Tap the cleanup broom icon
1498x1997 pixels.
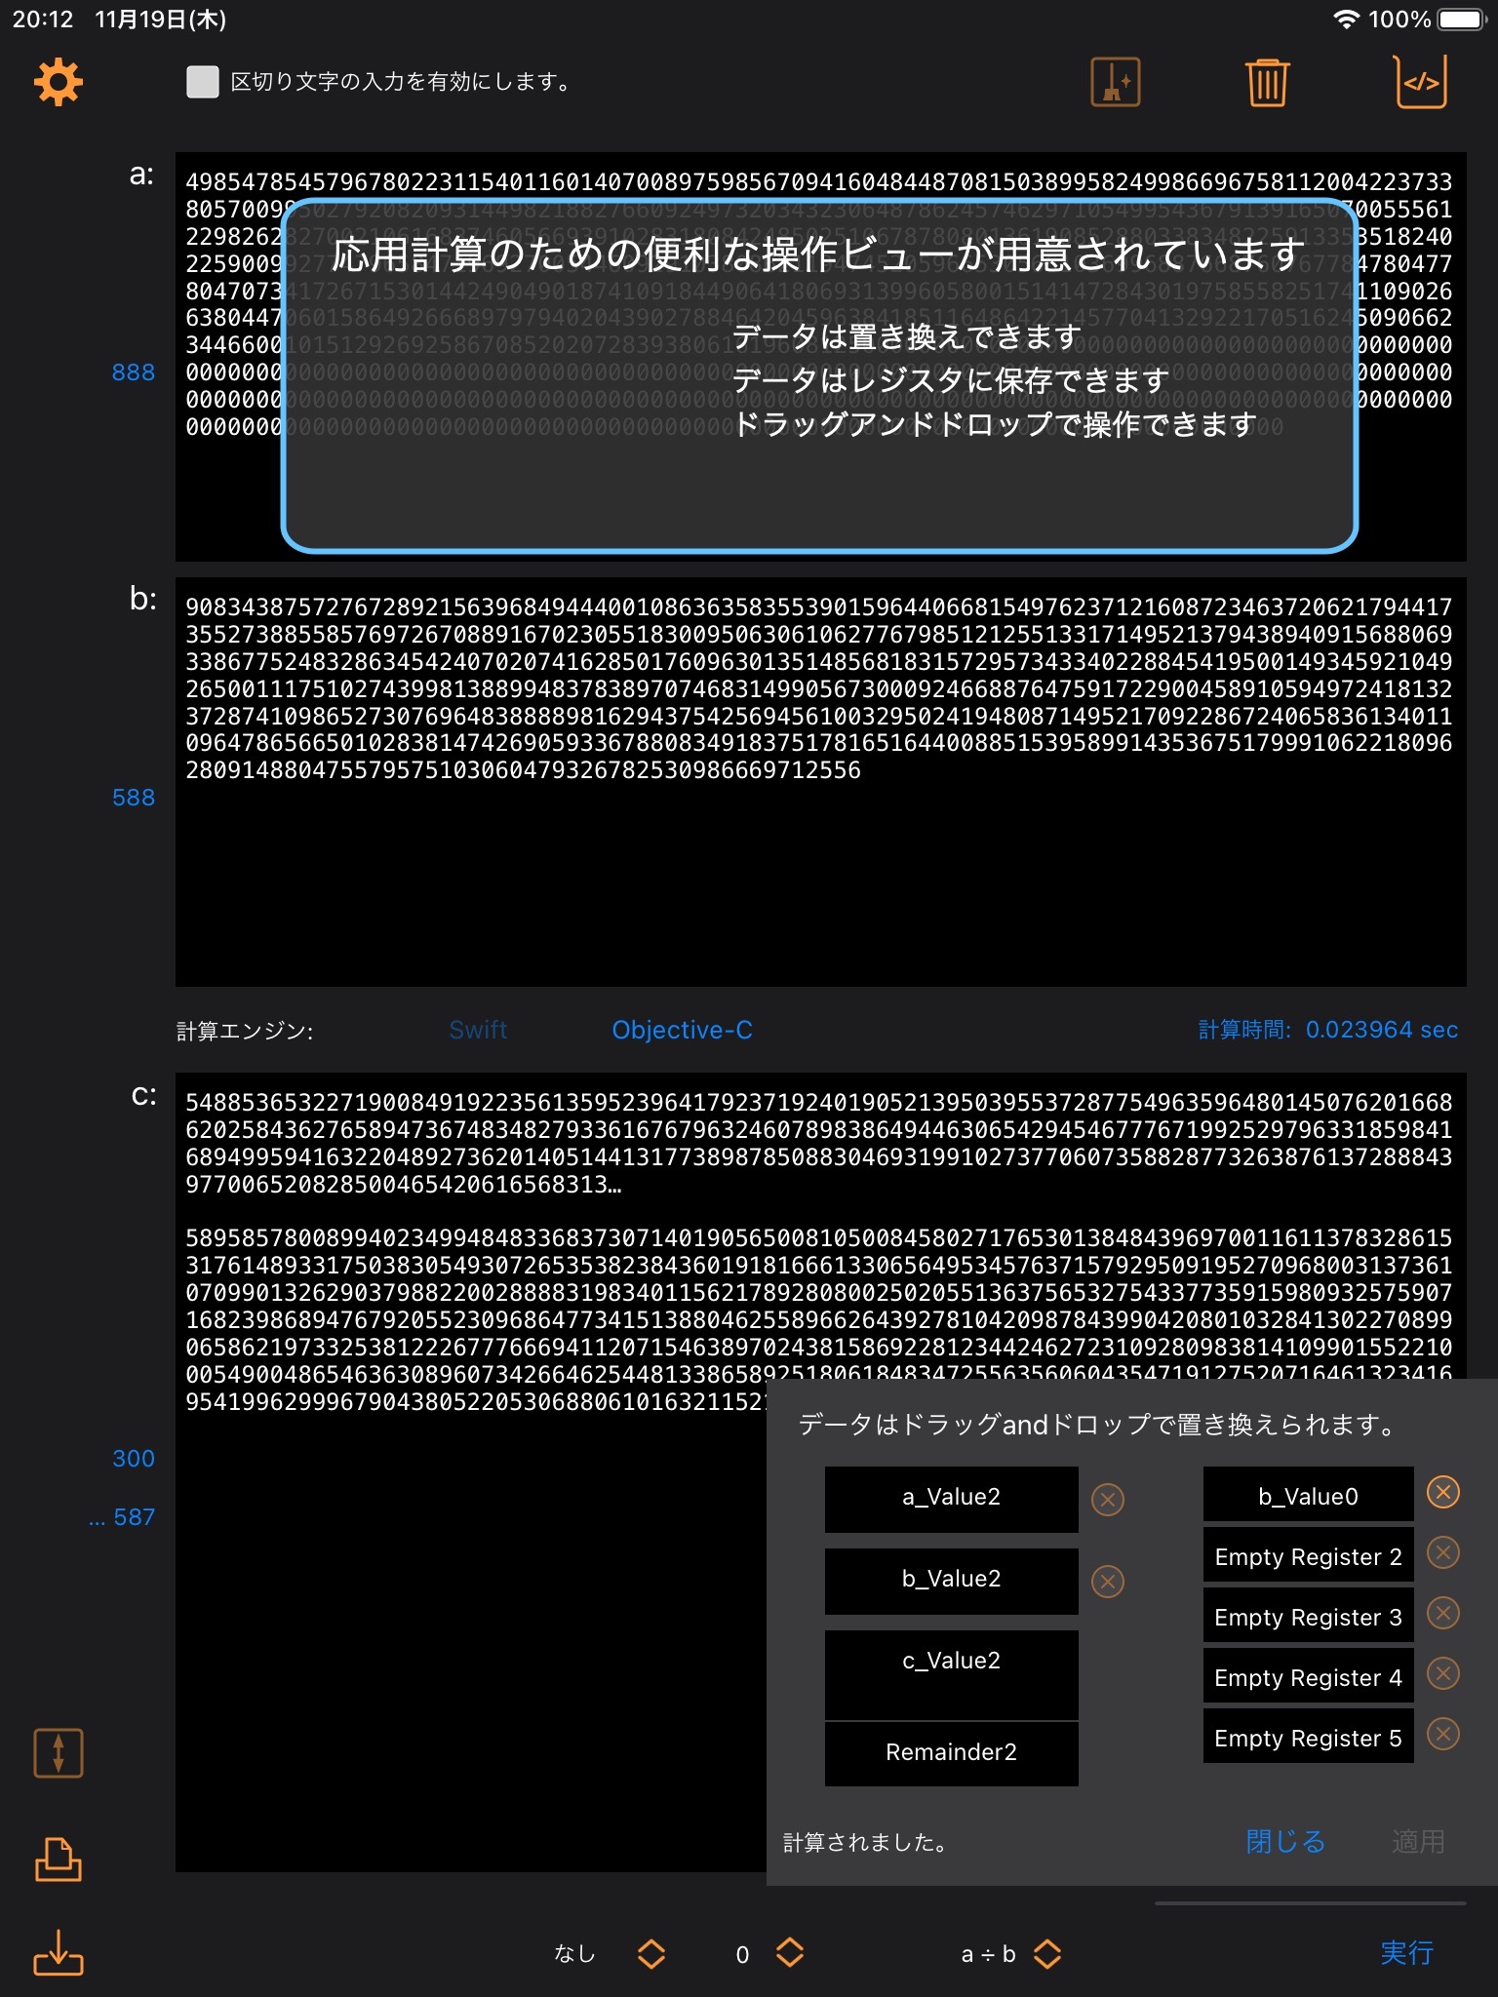click(x=1115, y=82)
